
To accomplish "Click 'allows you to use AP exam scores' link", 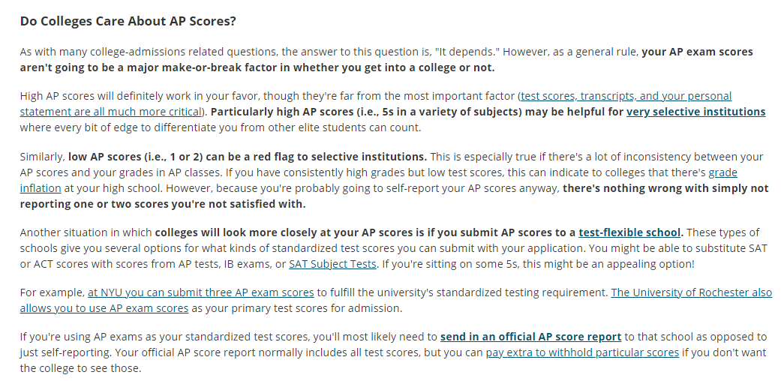I will click(x=104, y=308).
